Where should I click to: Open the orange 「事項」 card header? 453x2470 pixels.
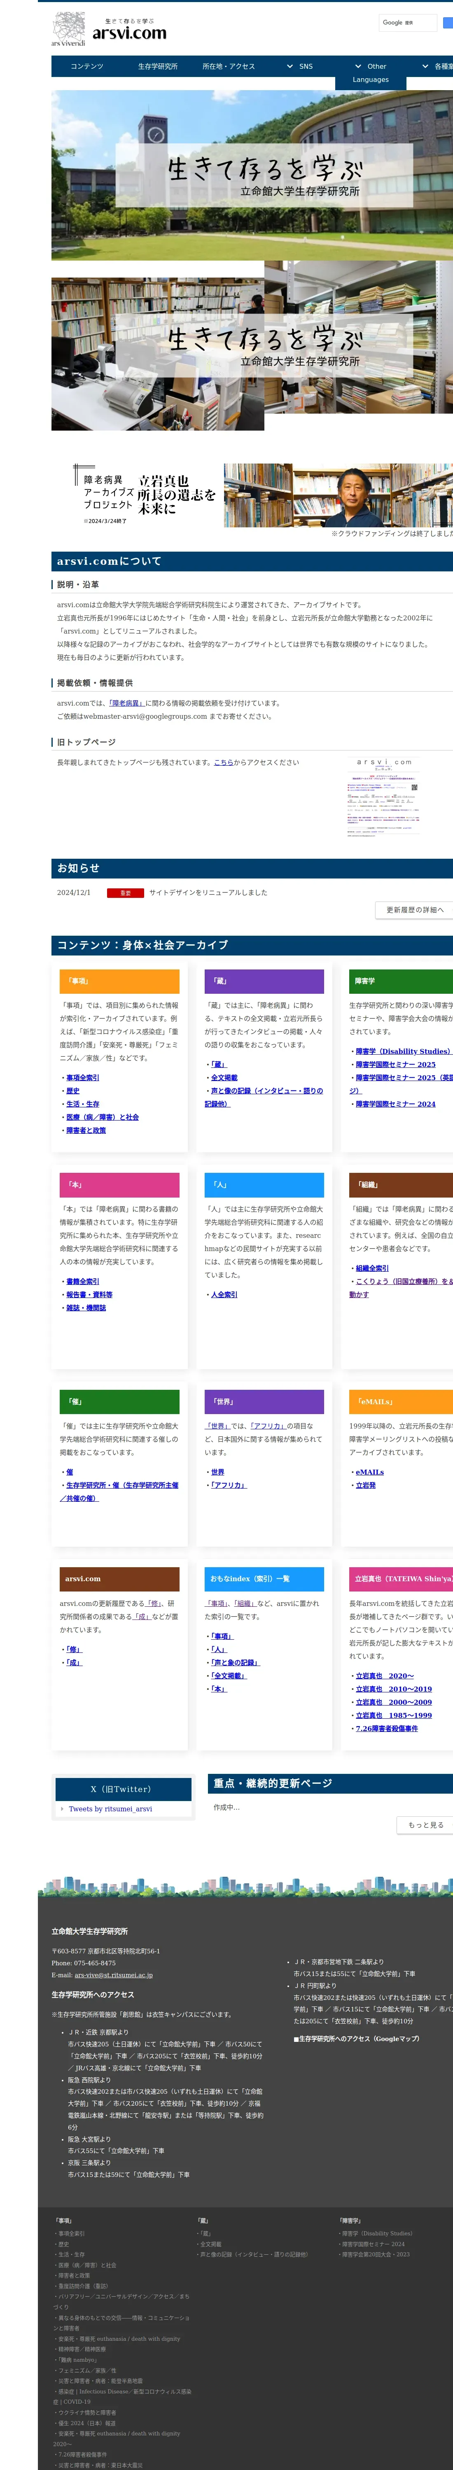[119, 981]
